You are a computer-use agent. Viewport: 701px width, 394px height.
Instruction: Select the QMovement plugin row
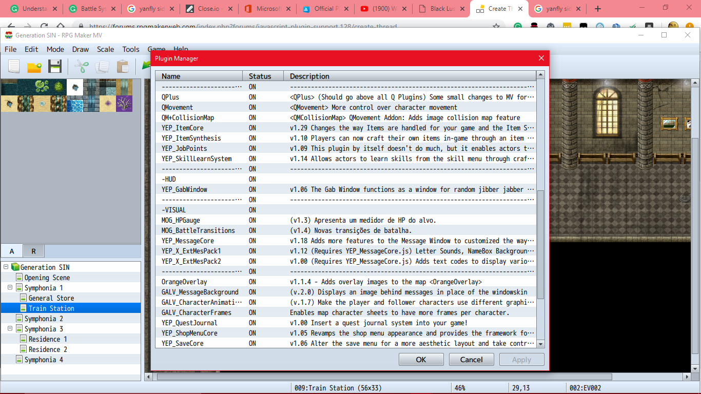click(x=346, y=107)
